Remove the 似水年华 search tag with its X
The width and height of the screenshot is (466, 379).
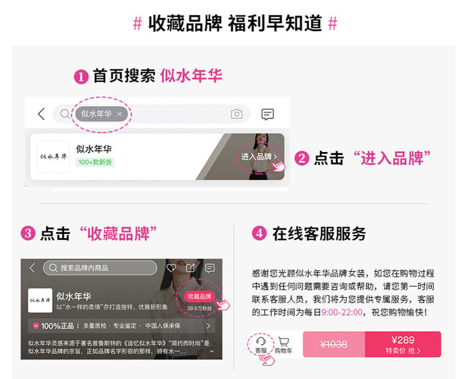[x=119, y=114]
